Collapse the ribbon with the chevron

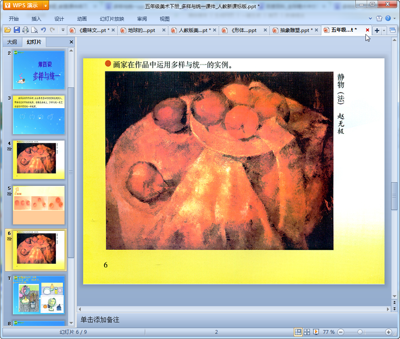click(370, 18)
